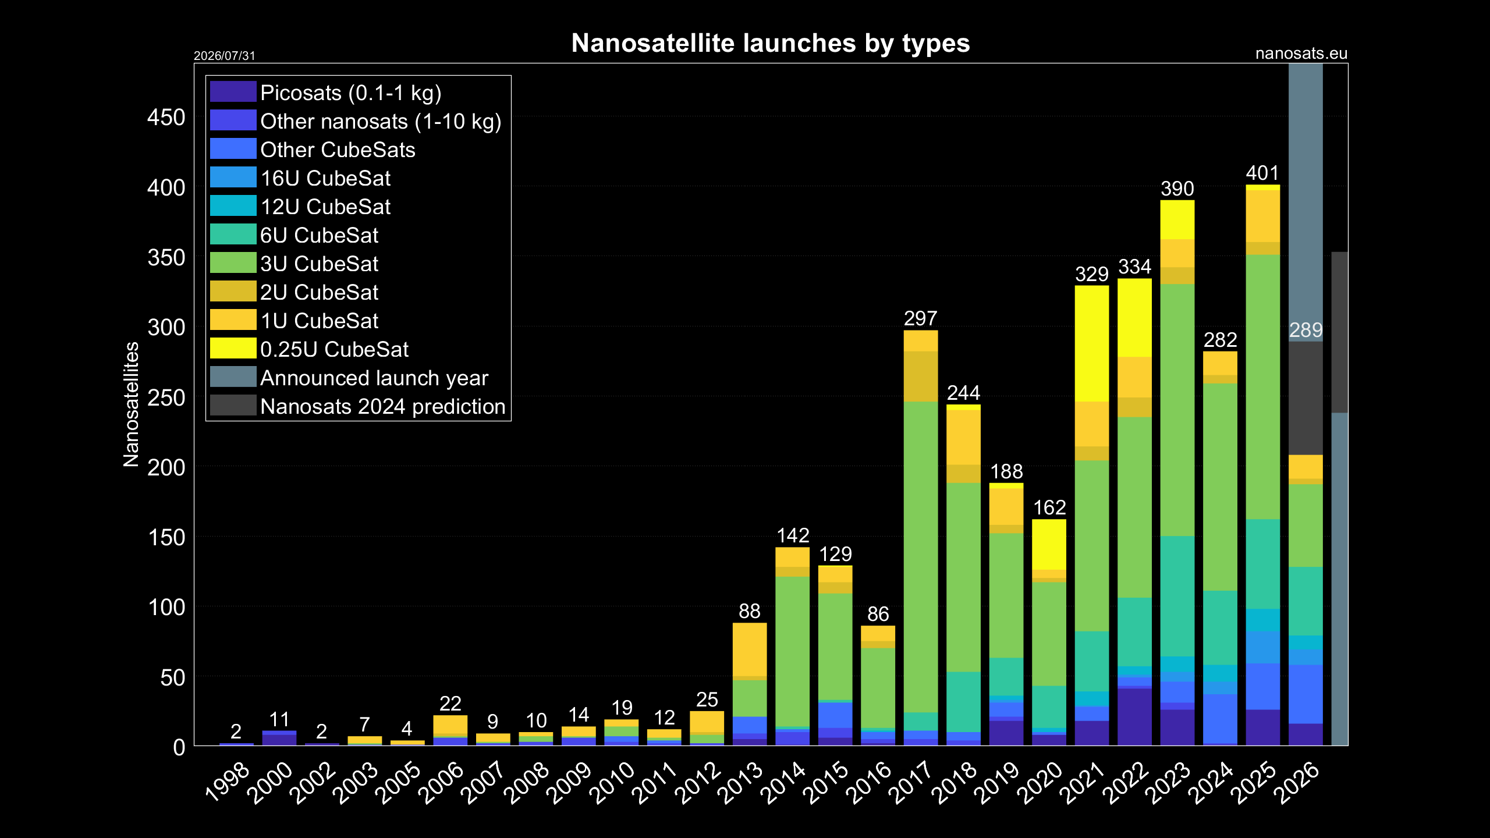Click the '390' total above the 2023 bar

1177,189
